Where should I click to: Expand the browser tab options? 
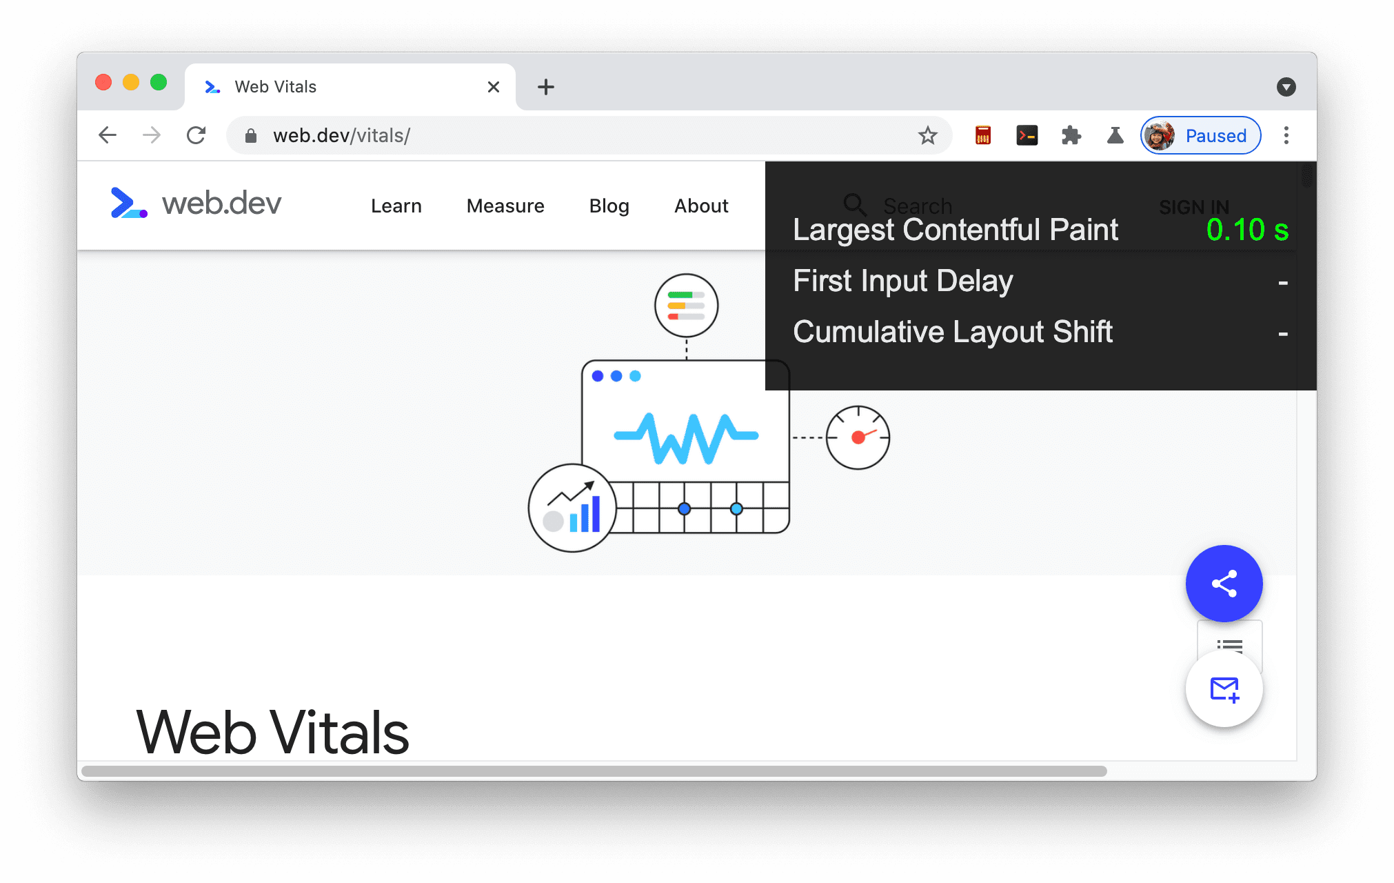click(1285, 86)
